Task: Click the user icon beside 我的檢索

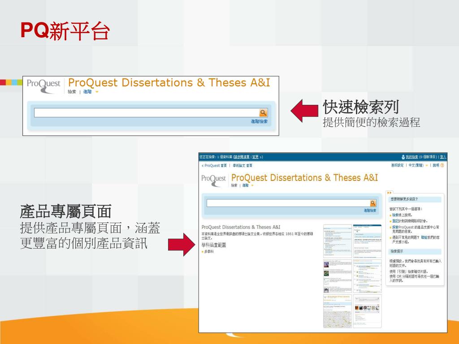Action: (x=403, y=157)
